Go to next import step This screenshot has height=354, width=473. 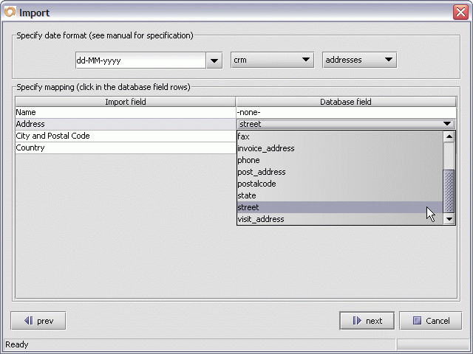click(367, 321)
